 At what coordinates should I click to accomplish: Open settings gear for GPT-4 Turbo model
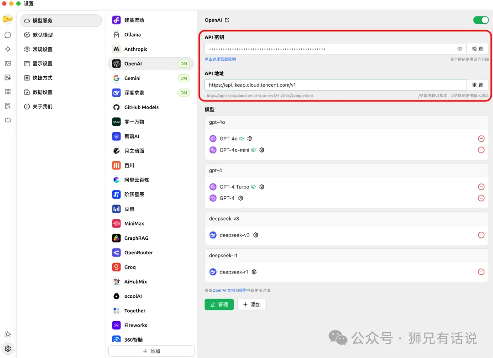click(x=262, y=187)
